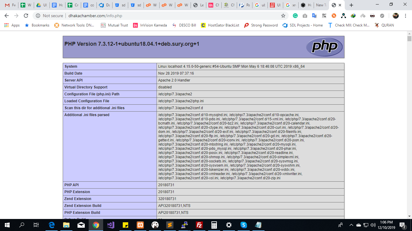Open the HostGator BlackList bookmark
This screenshot has width=412, height=231.
(x=220, y=25)
